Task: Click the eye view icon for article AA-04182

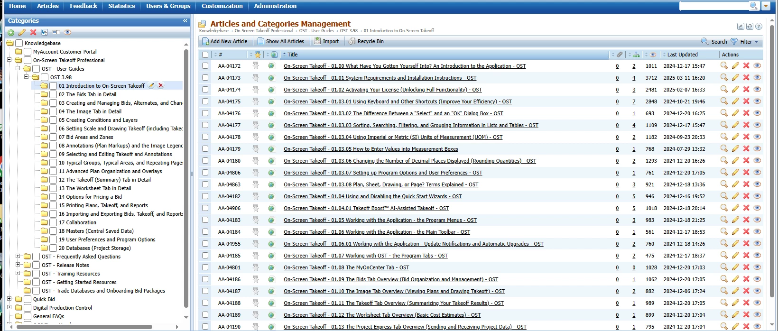Action: click(x=757, y=196)
